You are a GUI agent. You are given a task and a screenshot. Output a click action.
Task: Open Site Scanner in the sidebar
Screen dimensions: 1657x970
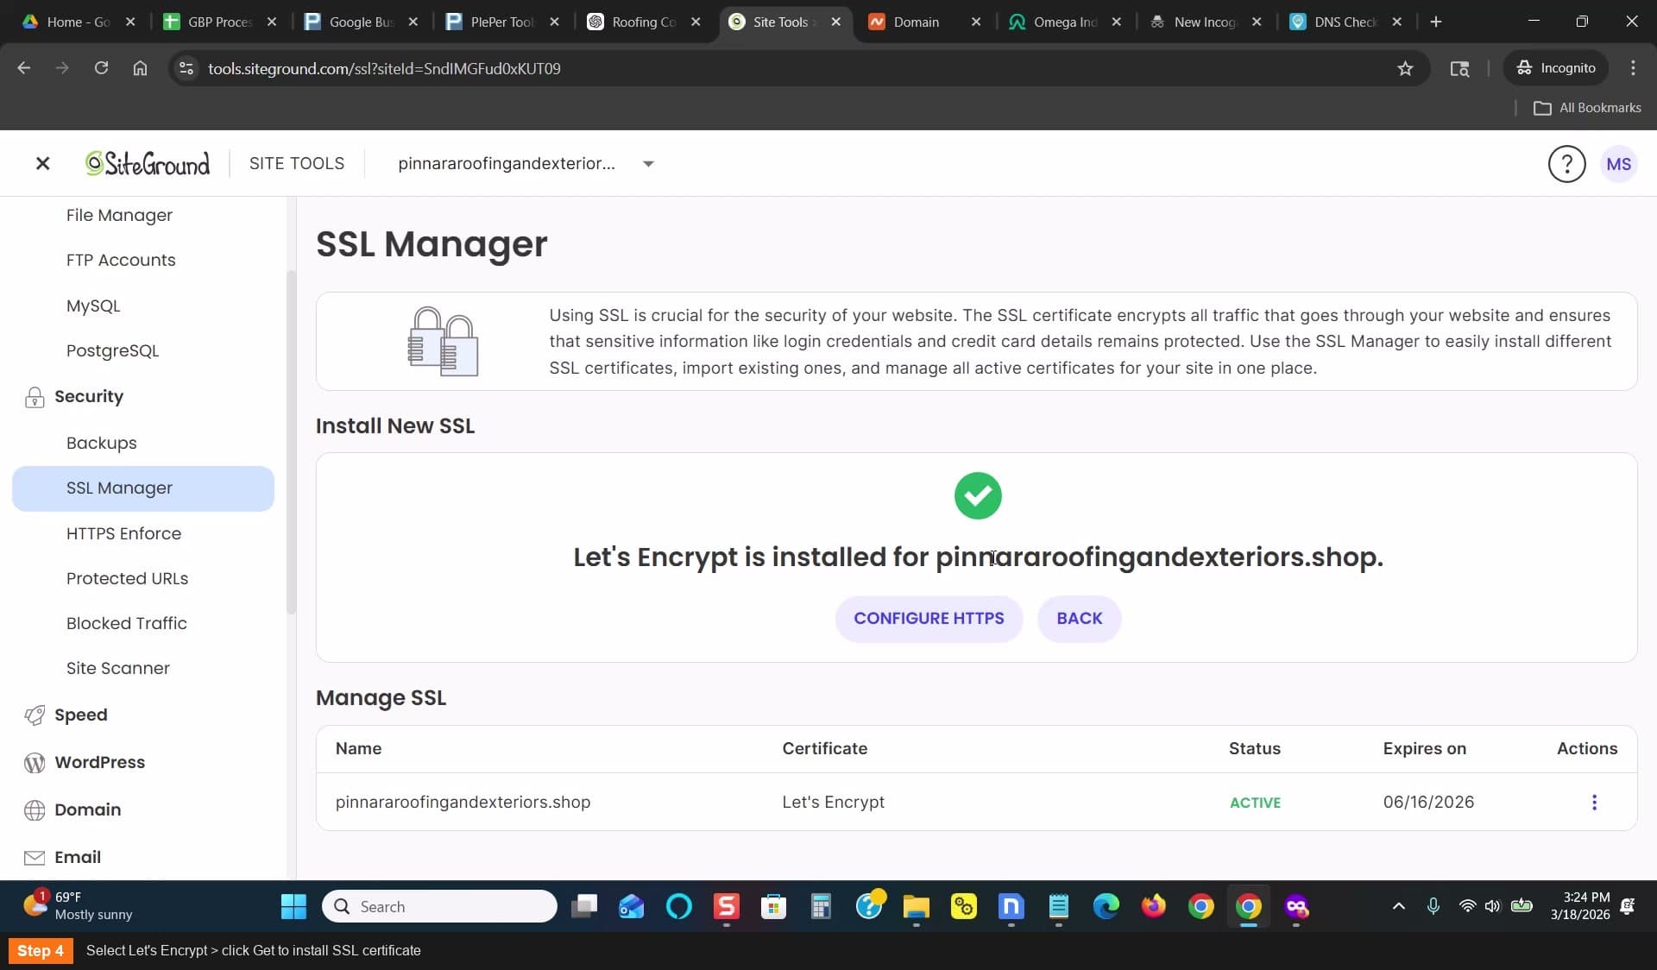pyautogui.click(x=117, y=668)
